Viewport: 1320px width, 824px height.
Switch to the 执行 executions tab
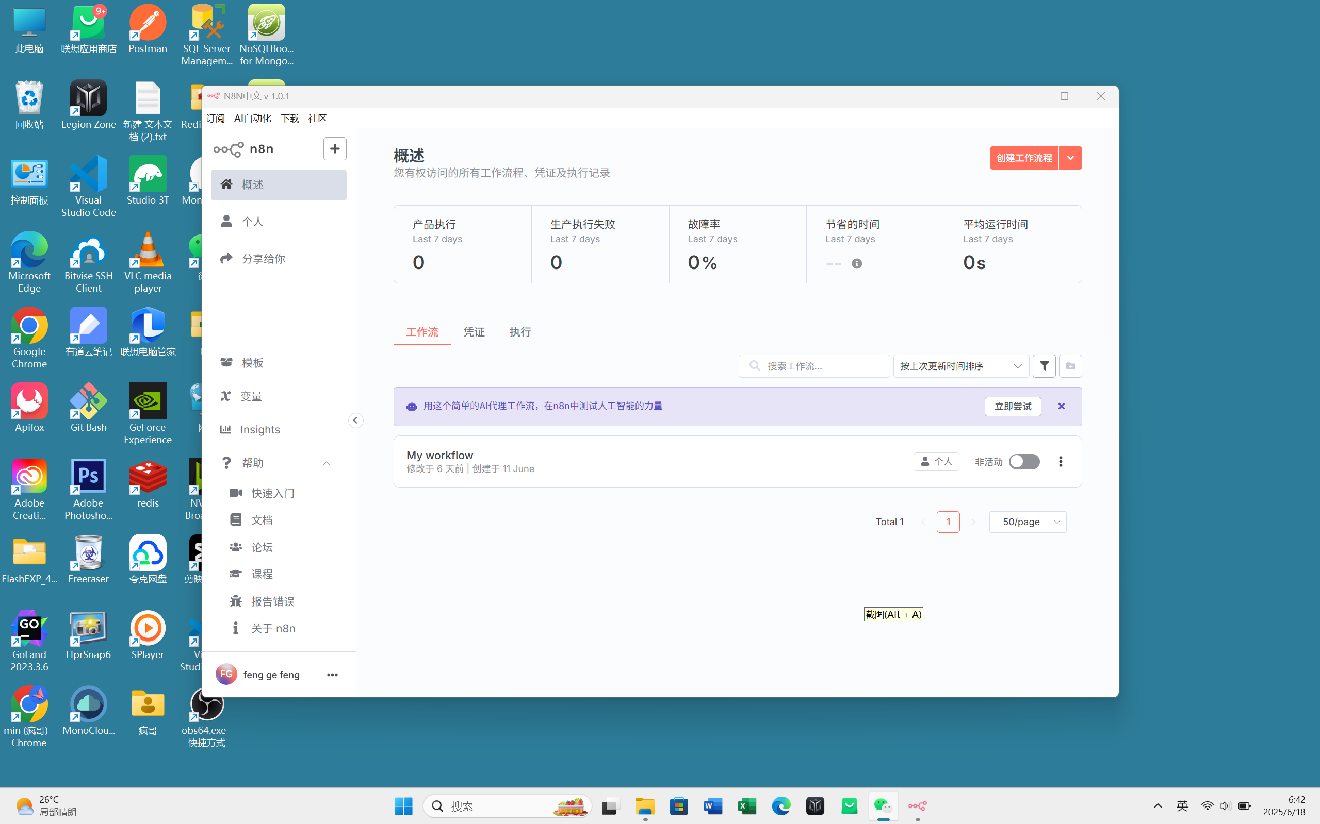click(520, 332)
